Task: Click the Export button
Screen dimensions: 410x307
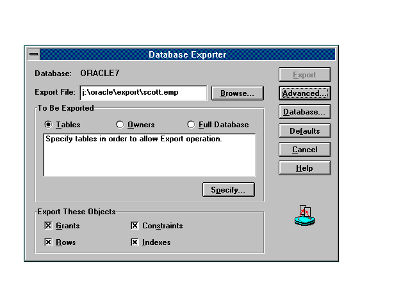Action: pyautogui.click(x=304, y=75)
